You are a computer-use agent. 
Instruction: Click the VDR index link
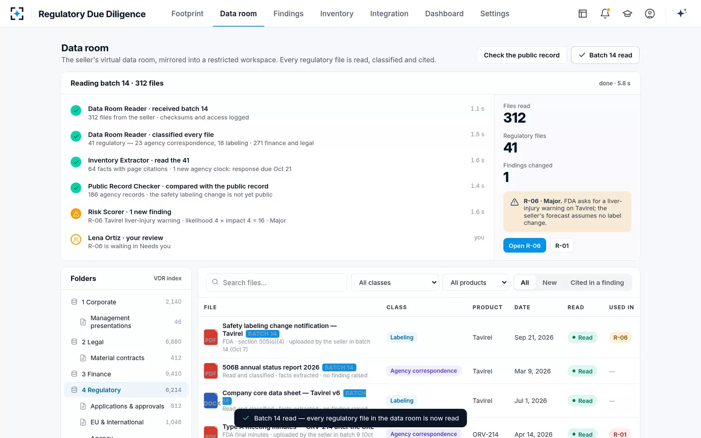167,278
